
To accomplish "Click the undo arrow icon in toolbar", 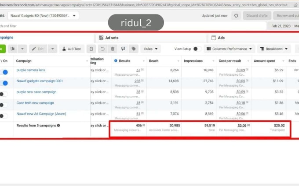I will click(x=102, y=49).
